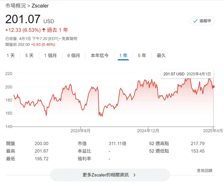The width and height of the screenshot is (224, 183).
Task: Click the 最高 value 201.67
Action: tap(41, 151)
